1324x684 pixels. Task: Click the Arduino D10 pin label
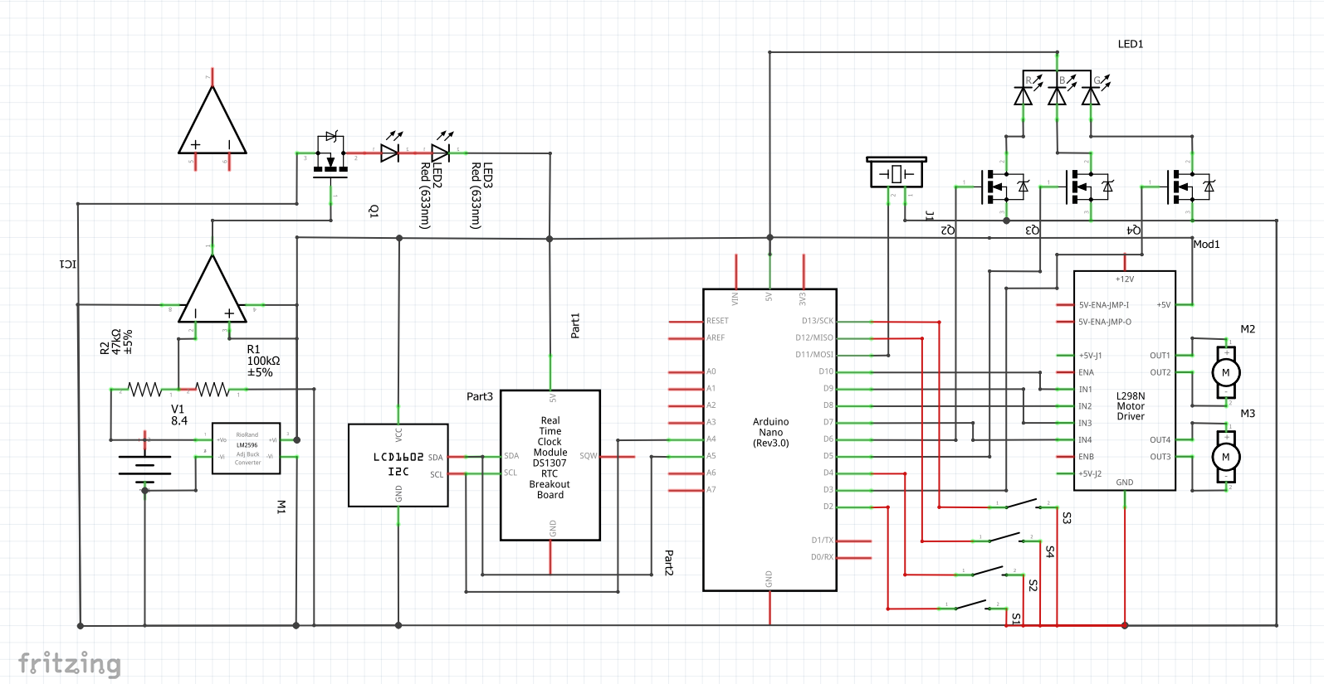(x=826, y=371)
